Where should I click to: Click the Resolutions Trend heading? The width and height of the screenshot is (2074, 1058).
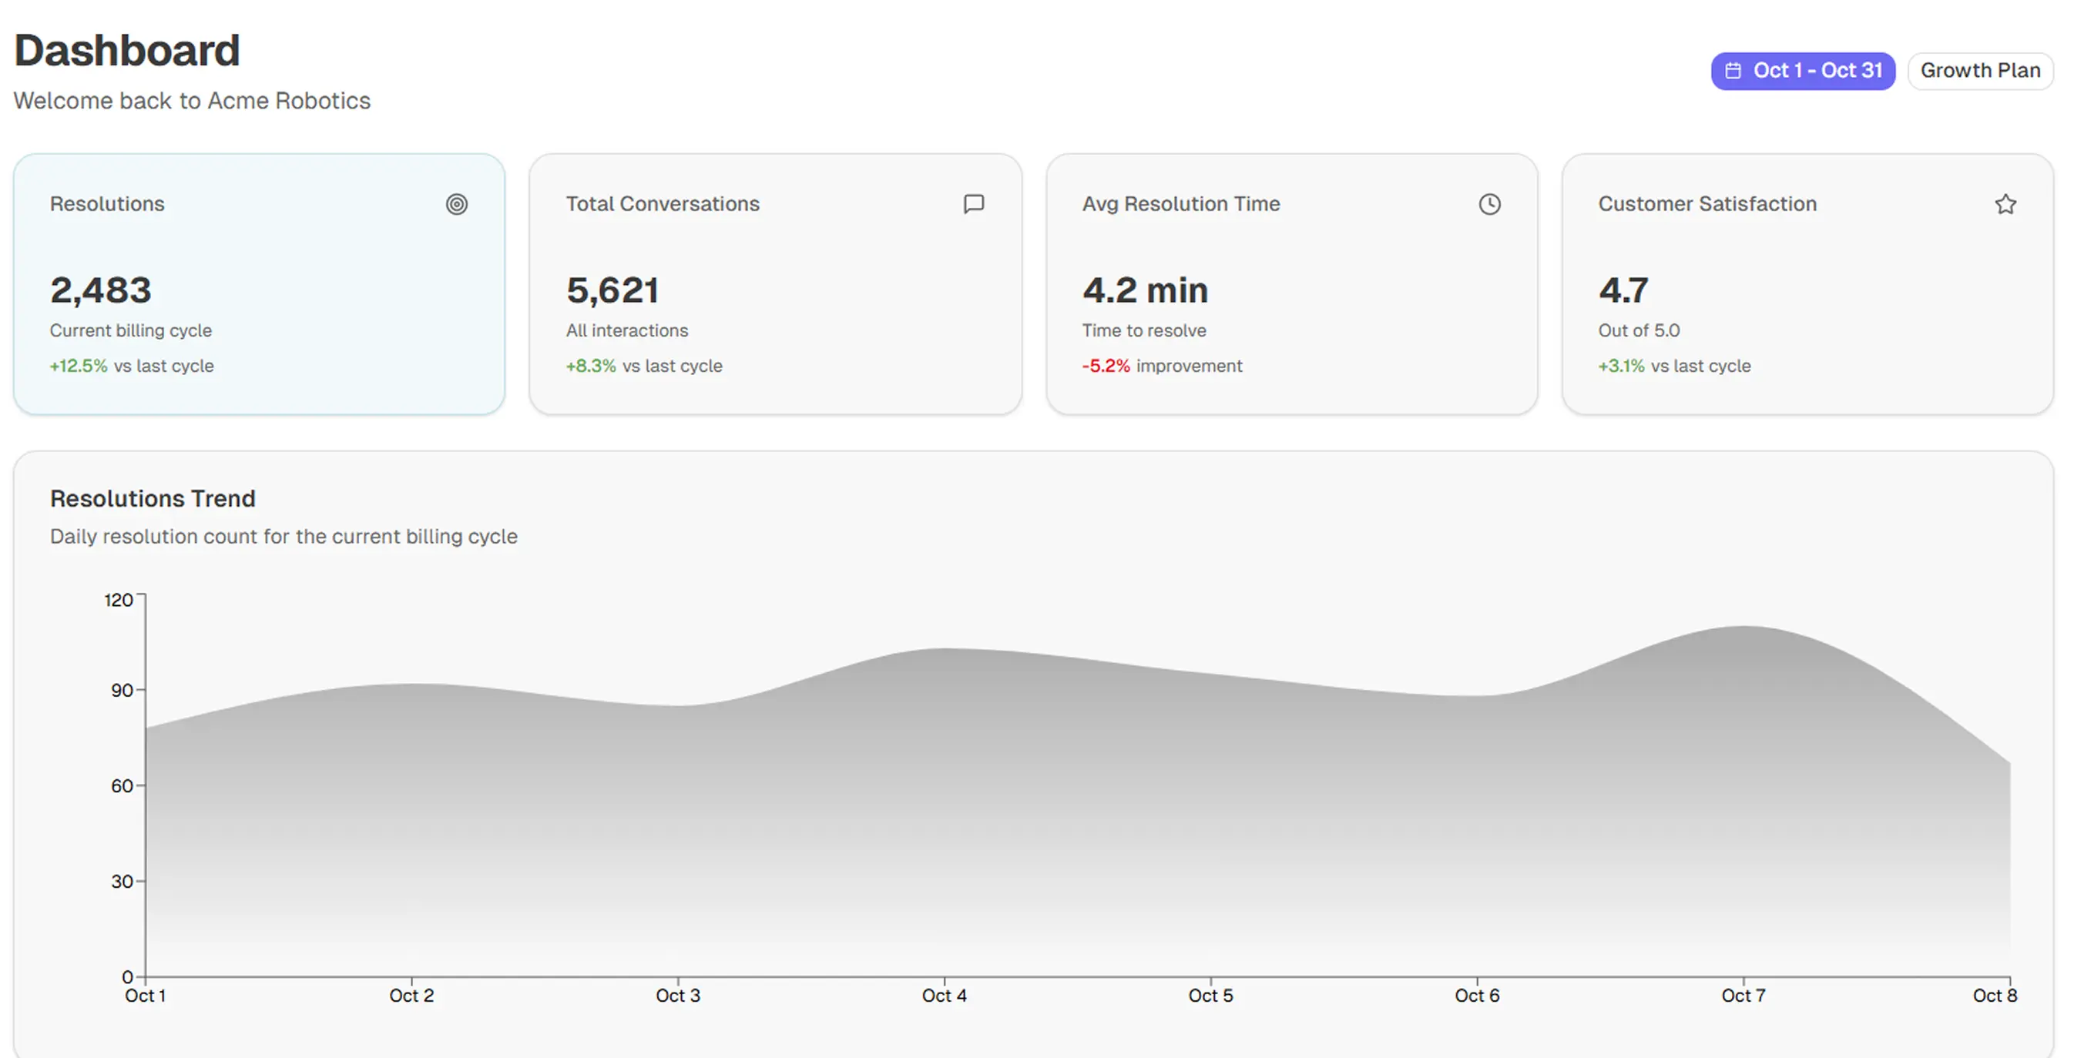coord(153,499)
